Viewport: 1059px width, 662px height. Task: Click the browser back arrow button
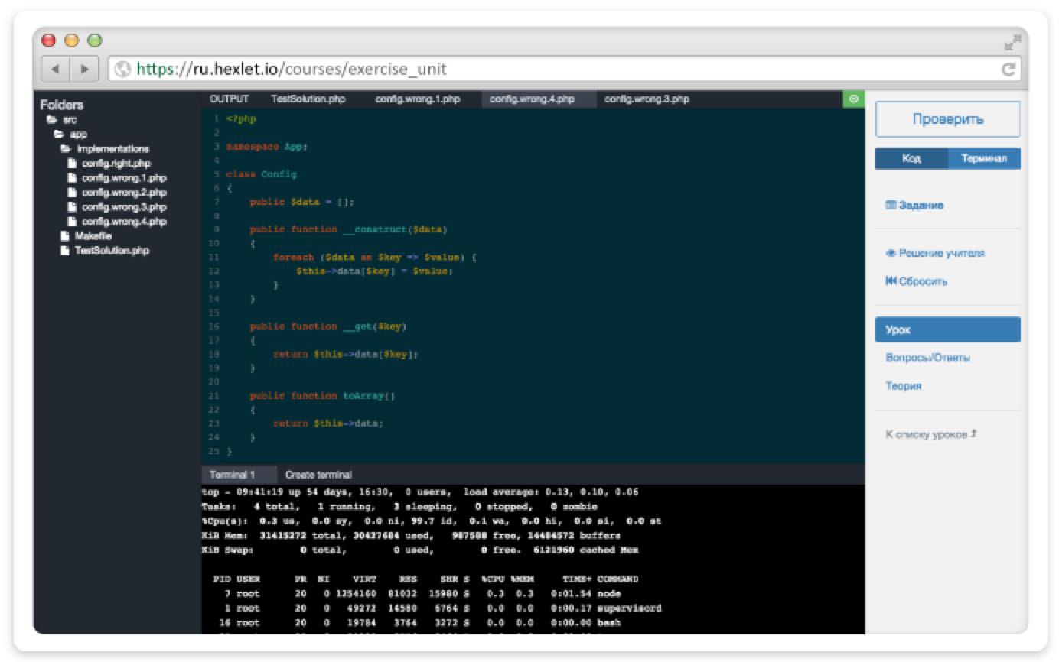(x=55, y=70)
